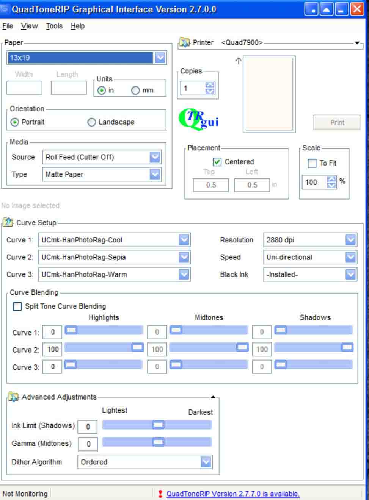
Task: Click the Gamma (Midtones) slider
Action: click(x=157, y=442)
